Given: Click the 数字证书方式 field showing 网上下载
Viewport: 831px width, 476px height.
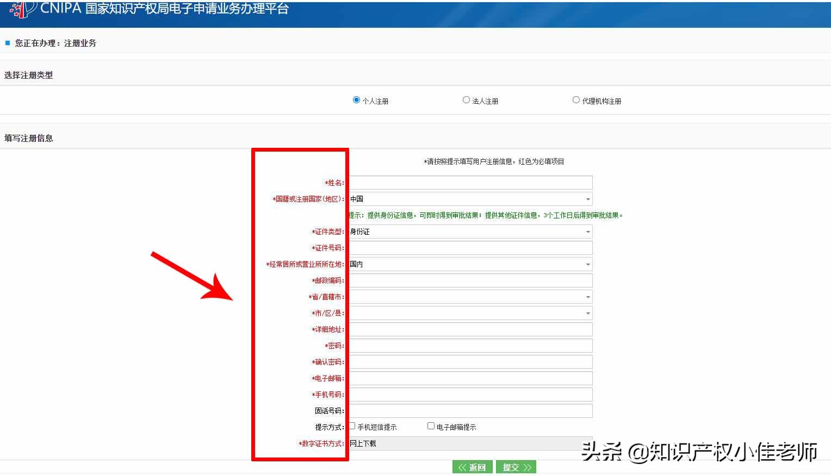Looking at the screenshot, I should [x=470, y=443].
